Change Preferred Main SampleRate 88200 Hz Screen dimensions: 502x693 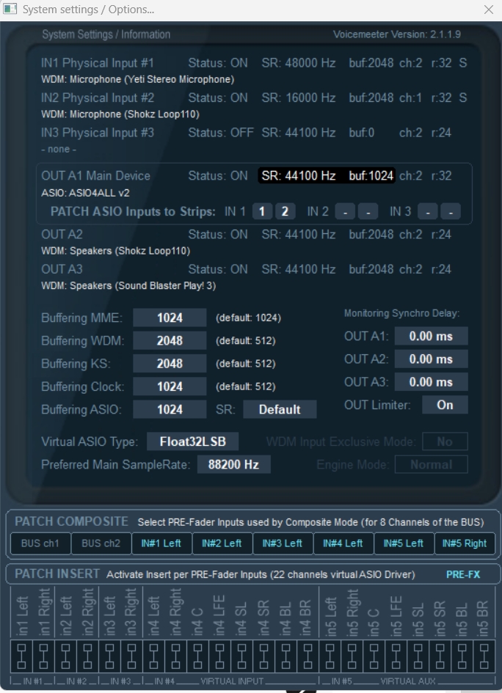[234, 464]
